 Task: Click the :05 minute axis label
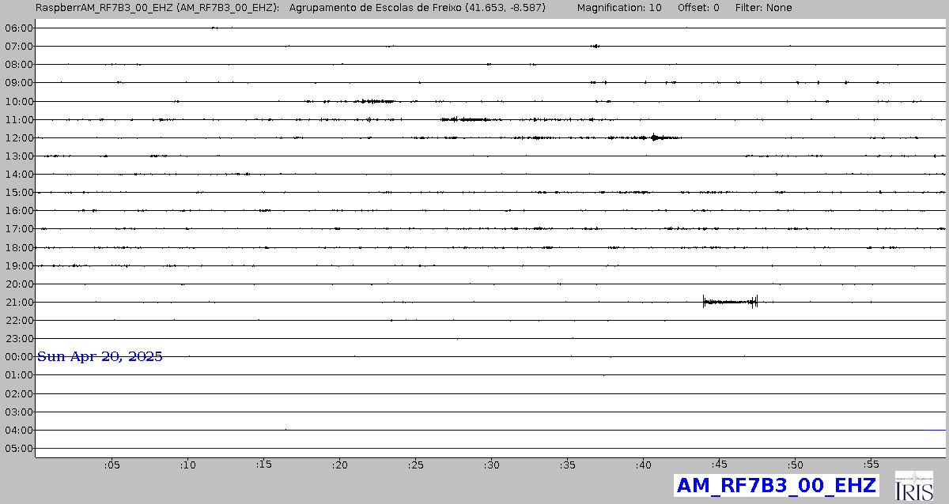112,465
